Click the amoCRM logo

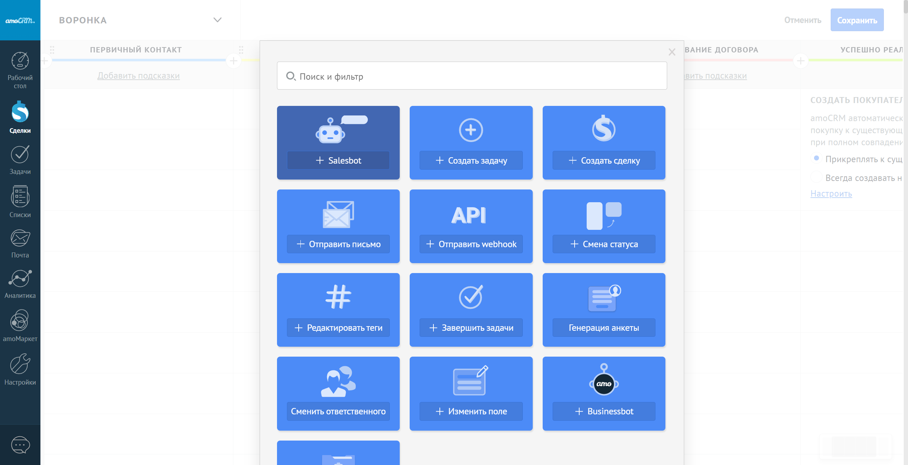tap(20, 21)
